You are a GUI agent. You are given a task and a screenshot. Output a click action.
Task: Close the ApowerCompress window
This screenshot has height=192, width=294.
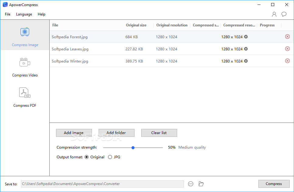click(286, 5)
